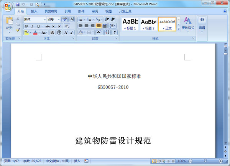230x166 pixels.
Task: Click the Clear Formatting eraser icon
Action: (x=67, y=26)
